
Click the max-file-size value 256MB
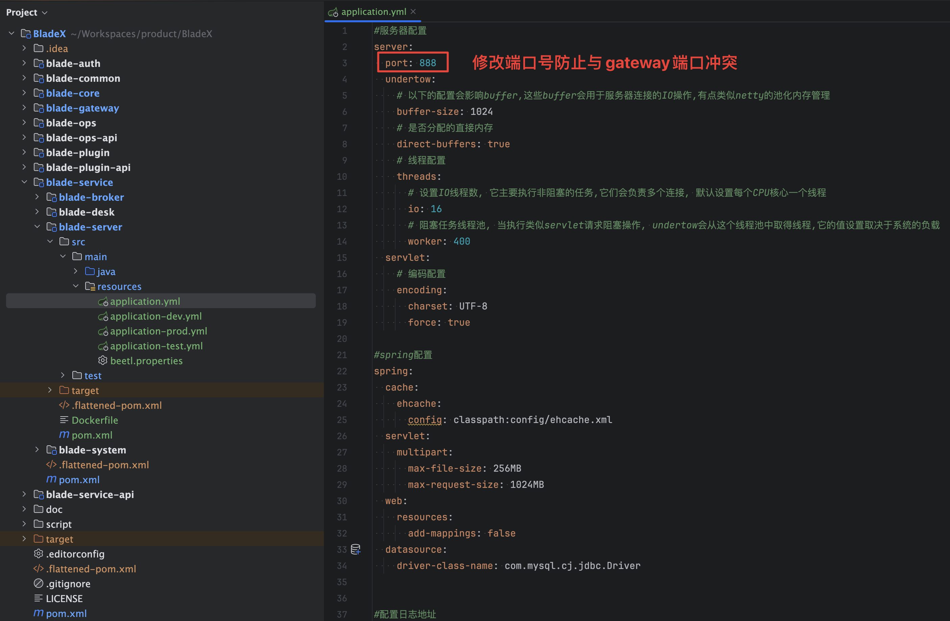[507, 468]
